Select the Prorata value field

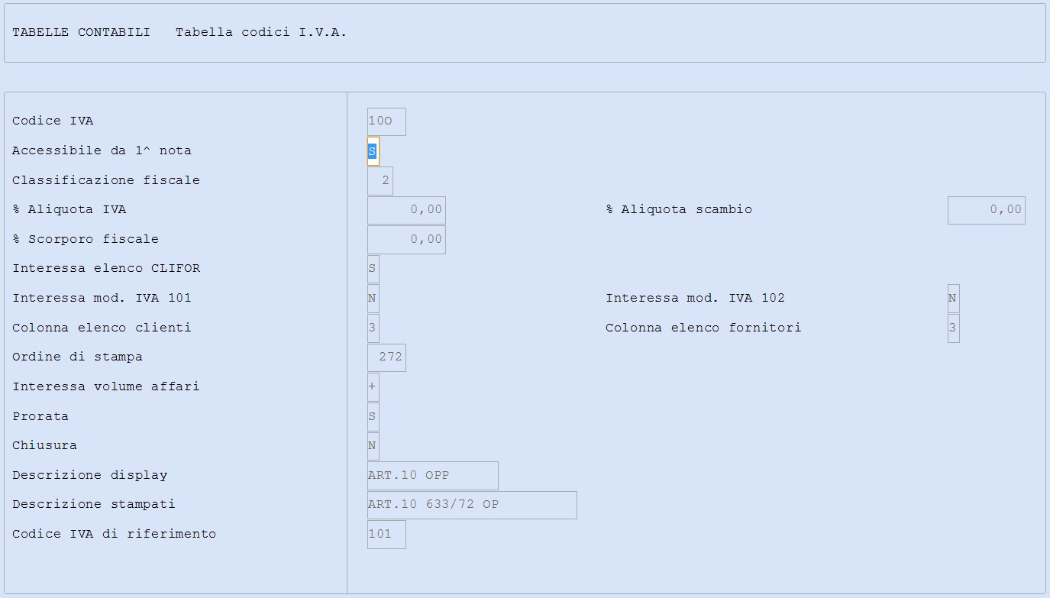tap(373, 417)
